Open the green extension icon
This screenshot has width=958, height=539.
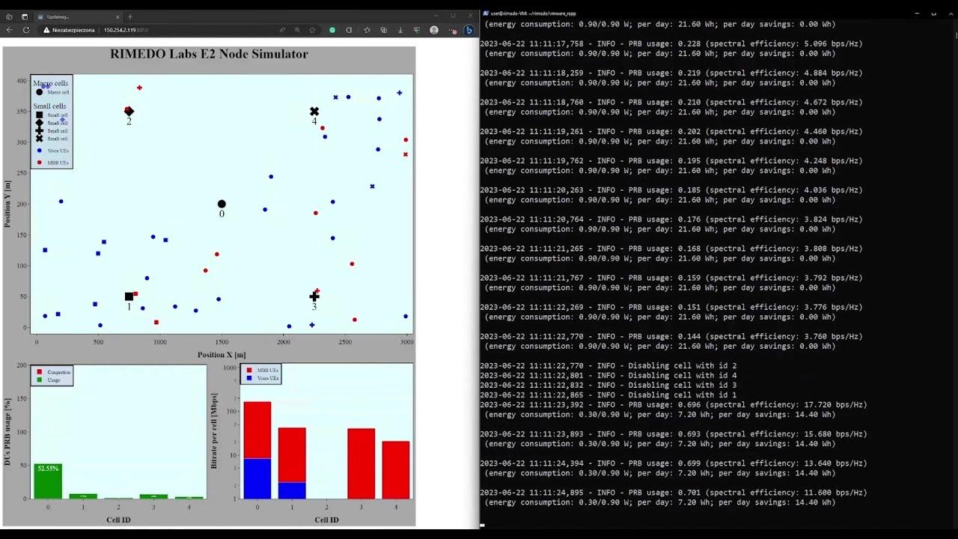[x=332, y=30]
